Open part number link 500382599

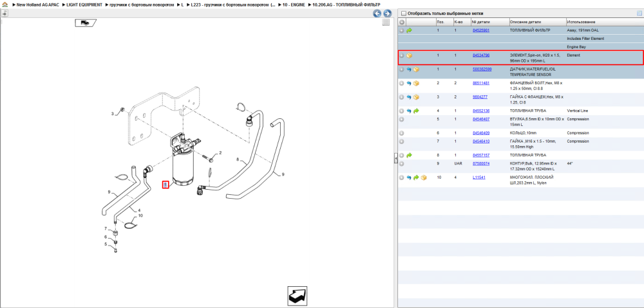click(x=481, y=69)
